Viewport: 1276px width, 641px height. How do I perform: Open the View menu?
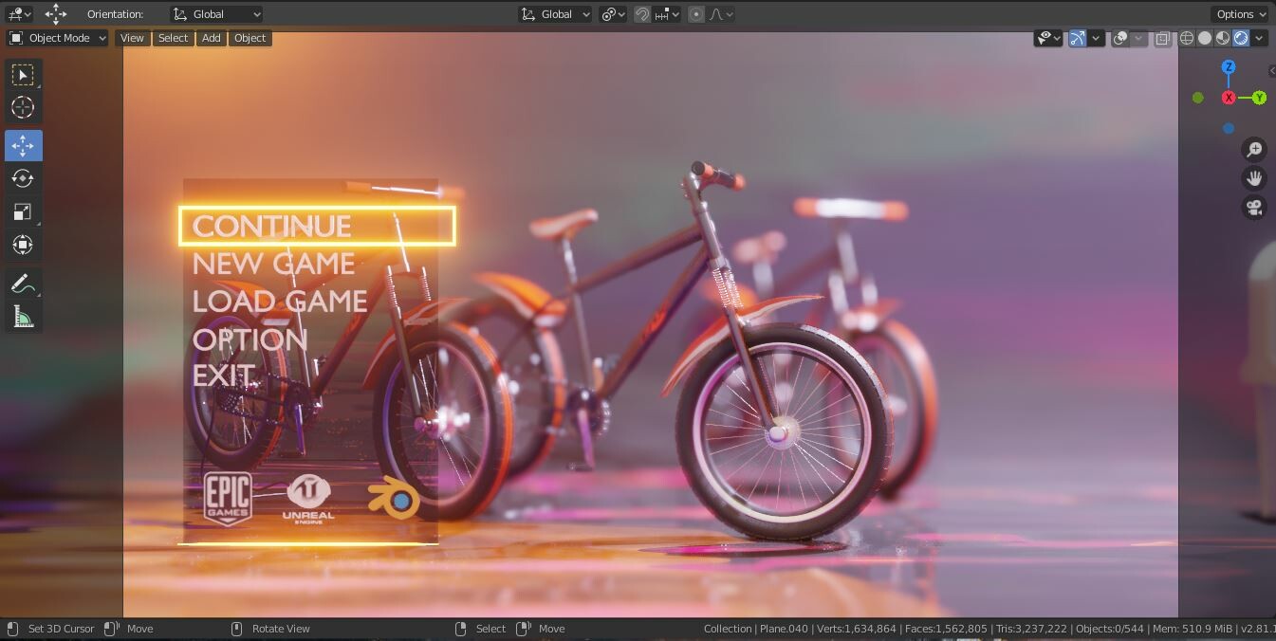pyautogui.click(x=131, y=38)
